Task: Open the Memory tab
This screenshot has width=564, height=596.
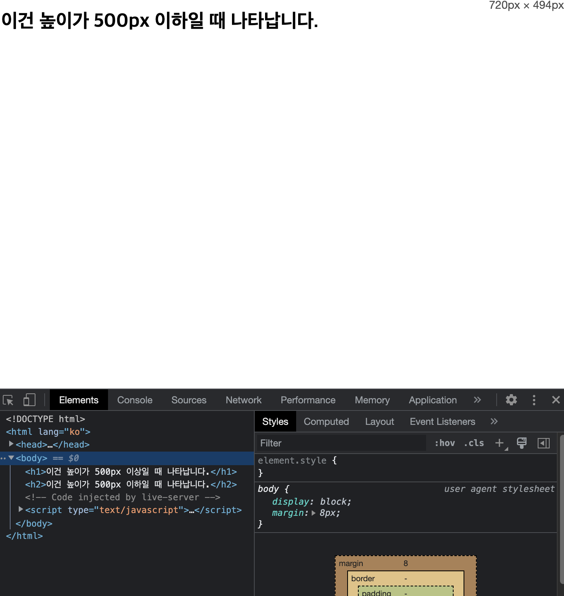Action: click(x=372, y=400)
